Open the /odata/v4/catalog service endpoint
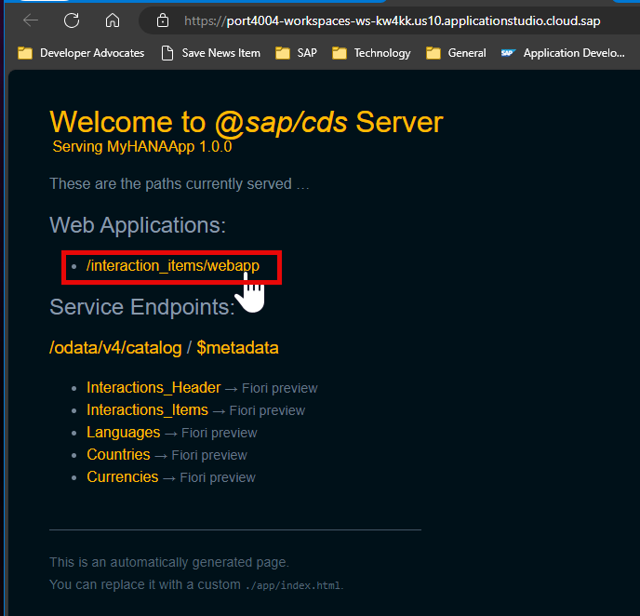Screen dimensions: 640x616 click(115, 348)
